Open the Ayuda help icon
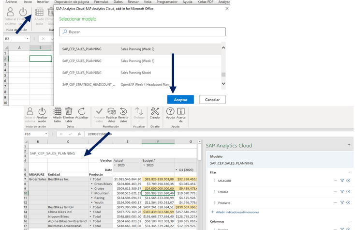Viewport: 355px width, 230px height. point(170,112)
